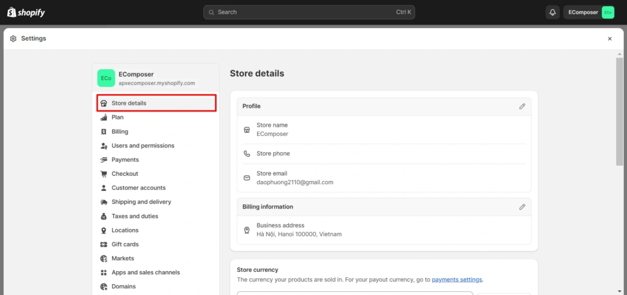Open the notifications bell icon

[x=552, y=12]
